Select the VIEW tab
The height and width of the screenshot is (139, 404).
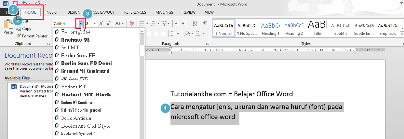click(x=209, y=12)
